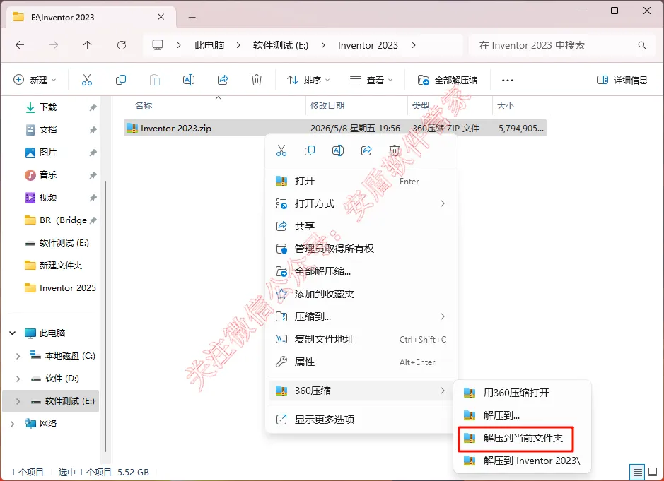Choose 打开 in the context menu
The width and height of the screenshot is (664, 481).
pyautogui.click(x=363, y=181)
